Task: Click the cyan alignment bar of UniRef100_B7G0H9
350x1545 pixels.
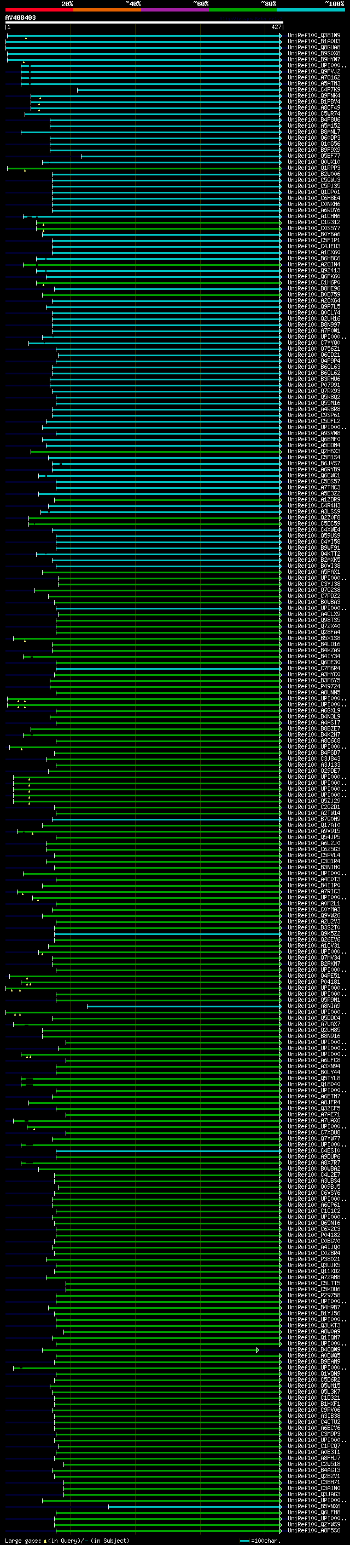Action: [167, 819]
